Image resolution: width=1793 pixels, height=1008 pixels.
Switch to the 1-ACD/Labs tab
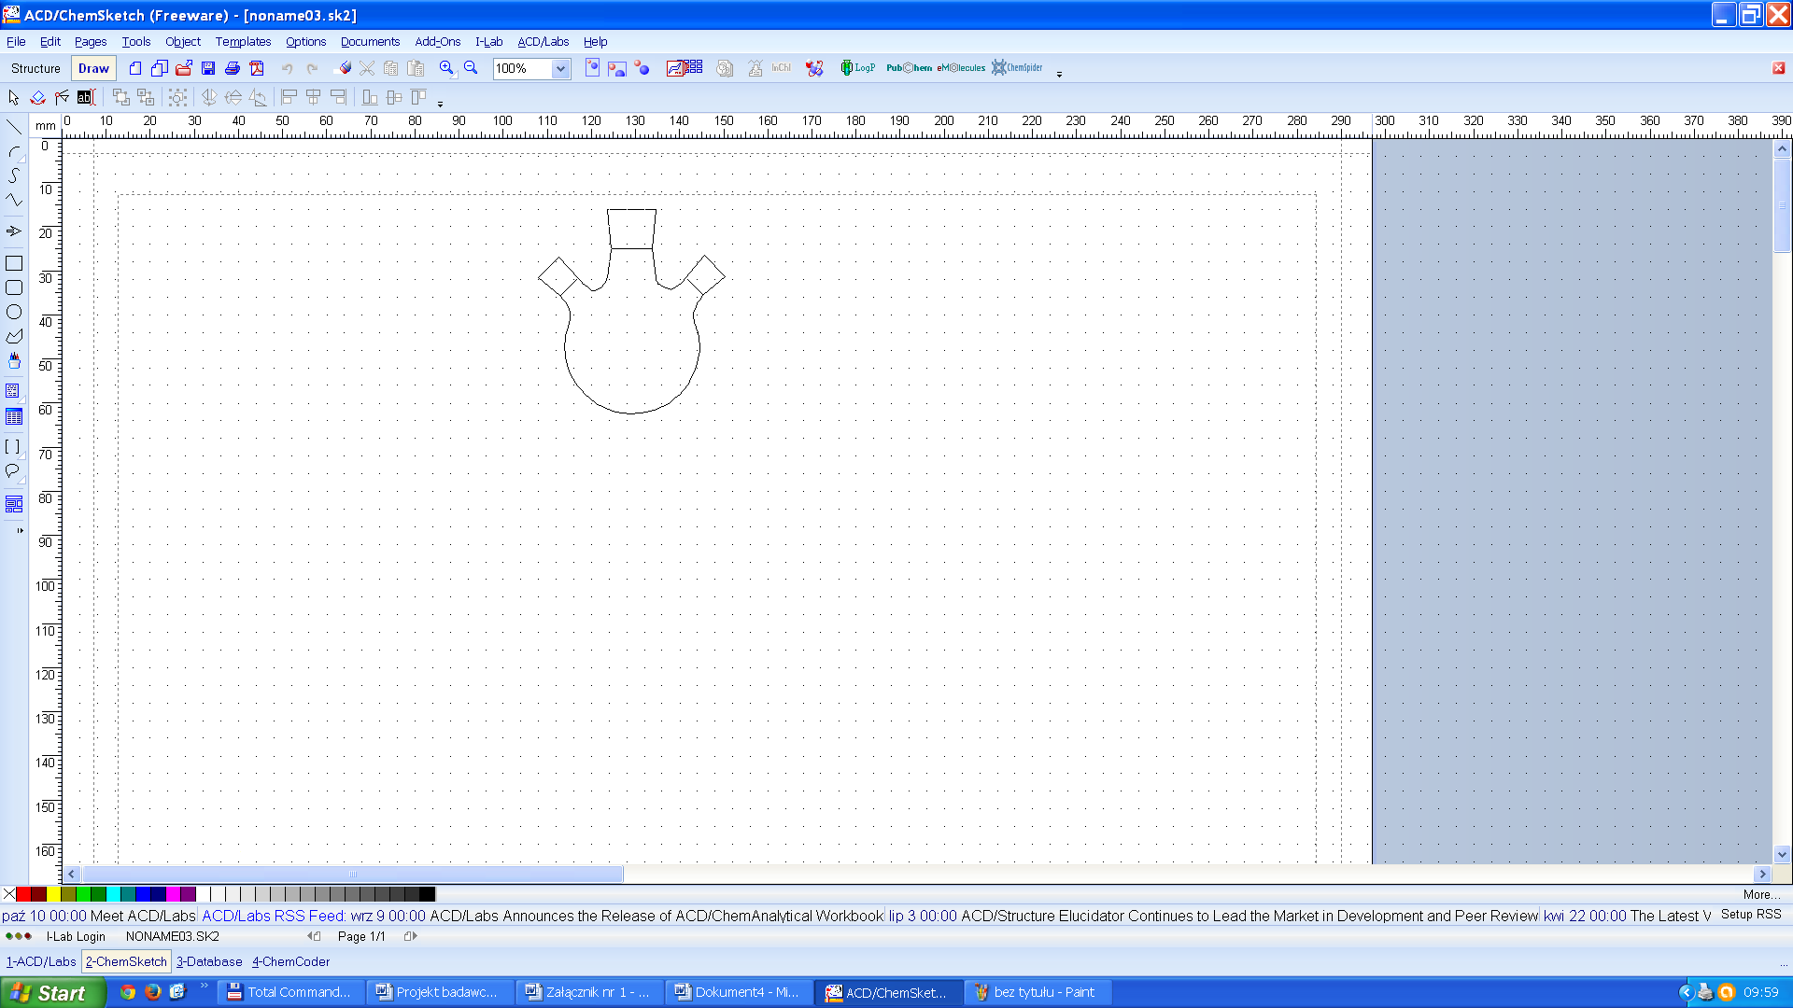point(41,961)
